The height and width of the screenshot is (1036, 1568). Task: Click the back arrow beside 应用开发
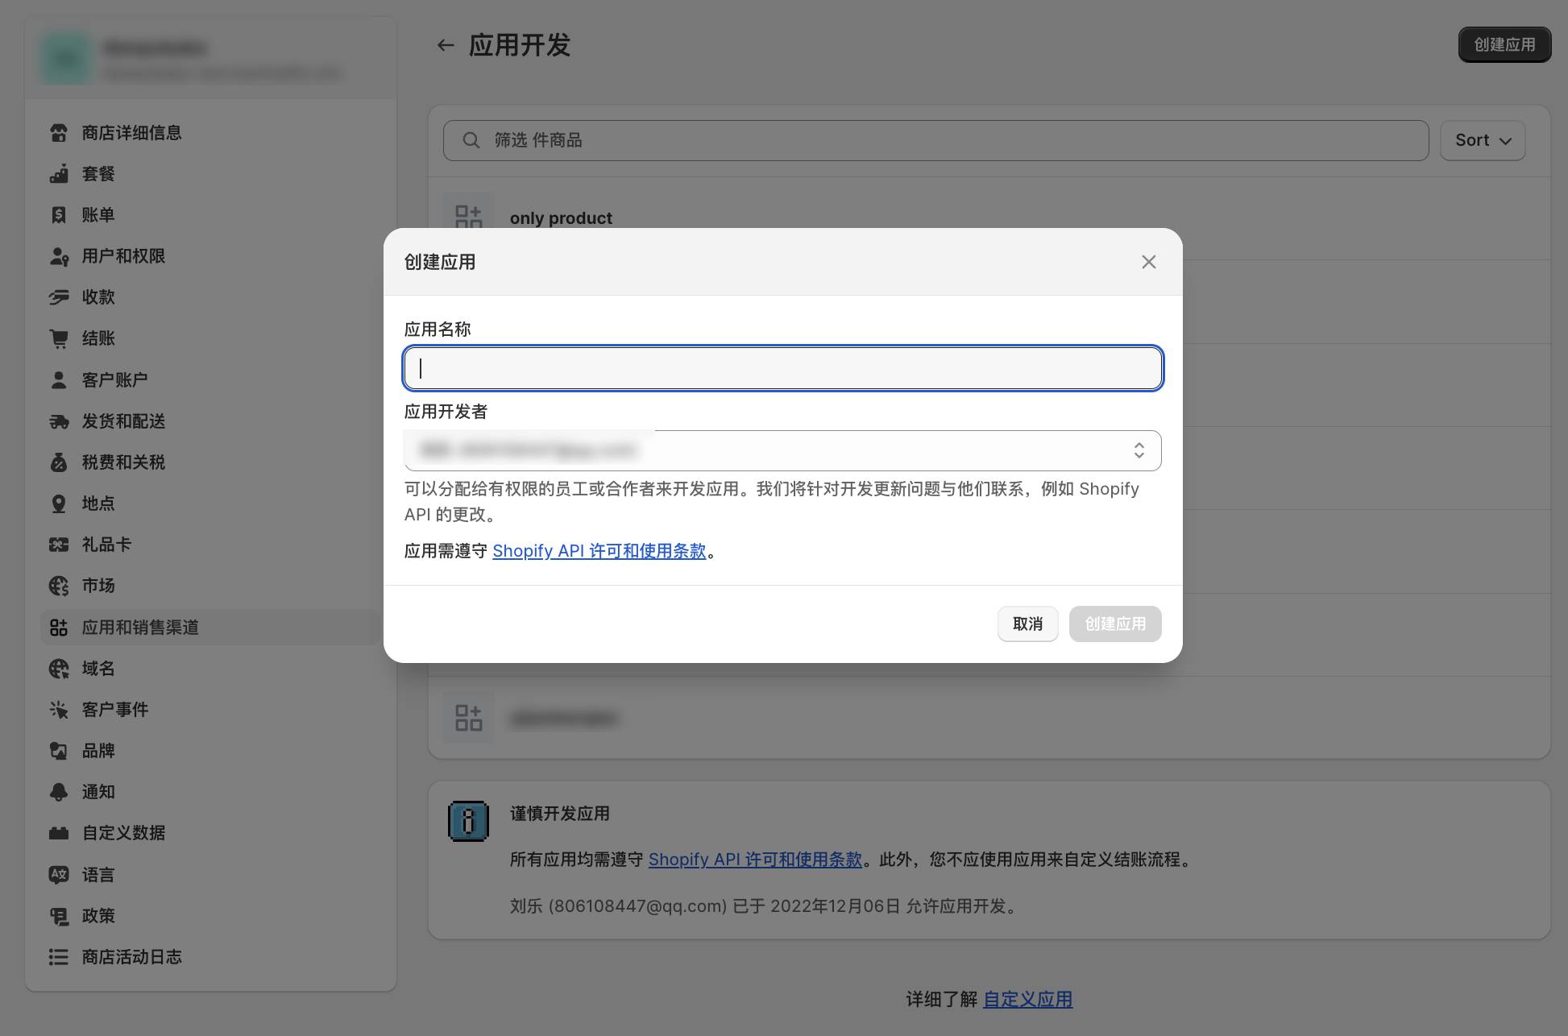point(446,45)
